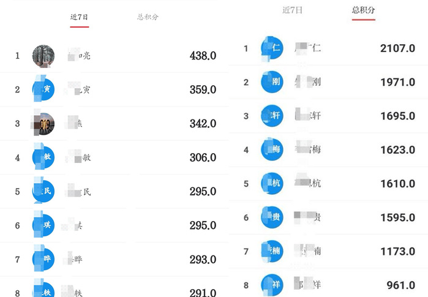Click the blue avatar labeled 杭

coord(273,183)
